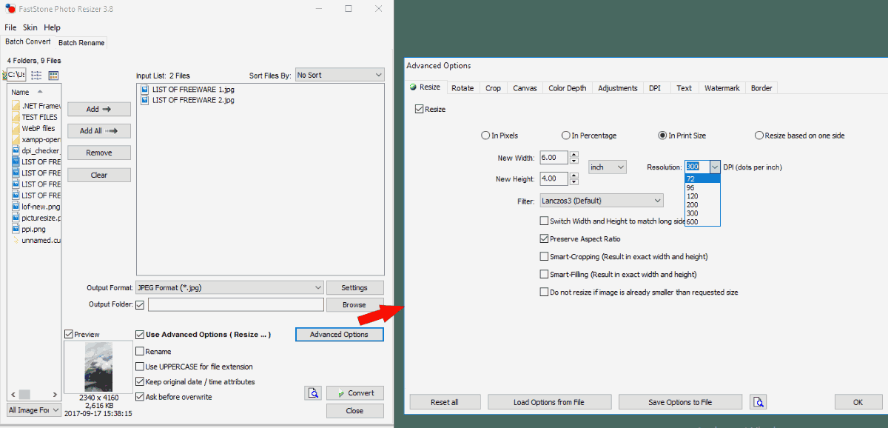Image resolution: width=888 pixels, height=428 pixels.
Task: Open the Lanczos3 Filter dropdown
Action: (601, 201)
